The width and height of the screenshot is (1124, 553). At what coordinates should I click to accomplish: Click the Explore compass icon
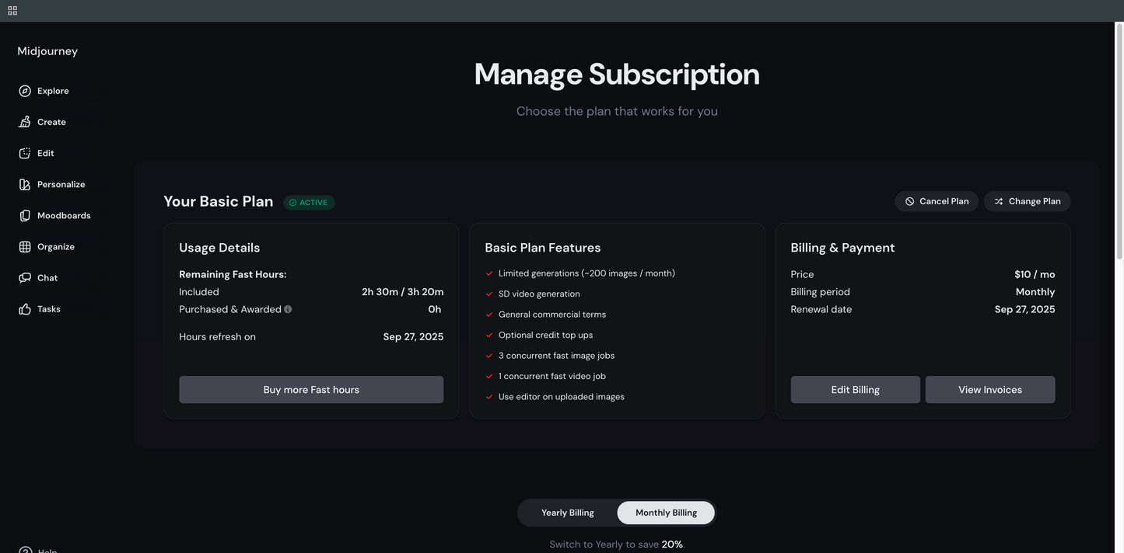coord(25,91)
